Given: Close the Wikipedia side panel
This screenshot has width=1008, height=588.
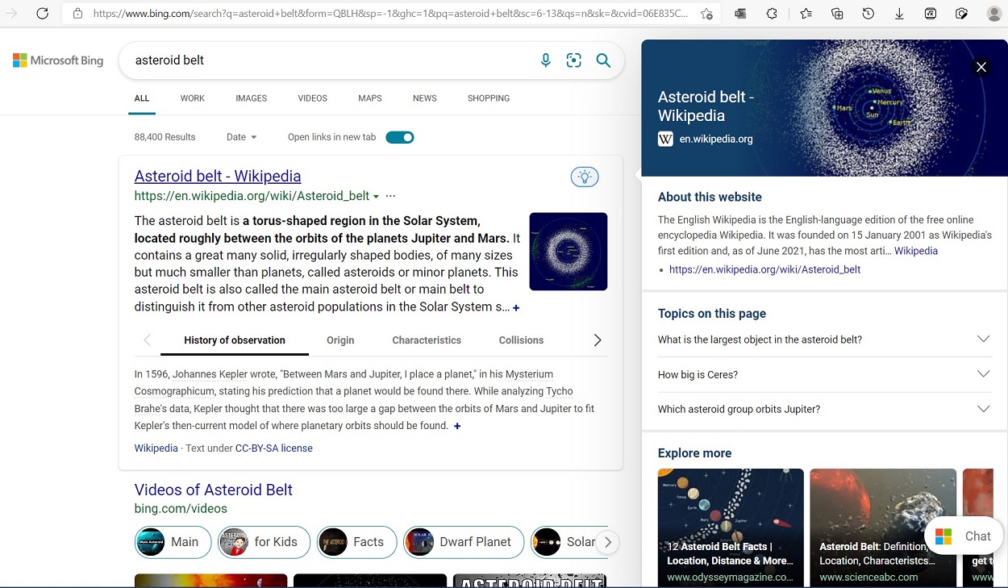Looking at the screenshot, I should coord(981,67).
